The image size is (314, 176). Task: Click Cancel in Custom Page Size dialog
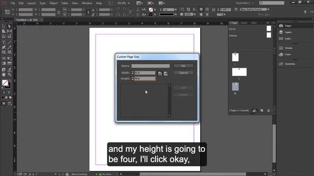(x=183, y=73)
